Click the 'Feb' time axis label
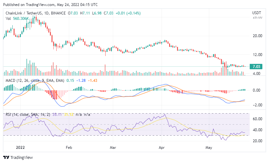This screenshot has height=163, width=269. click(69, 148)
